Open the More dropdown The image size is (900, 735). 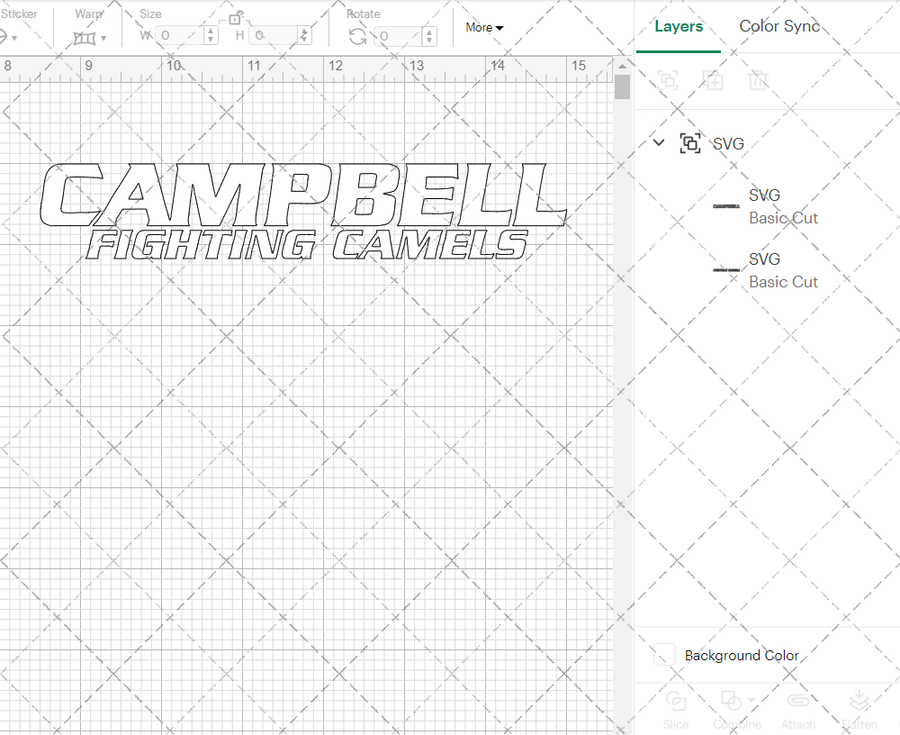point(483,28)
